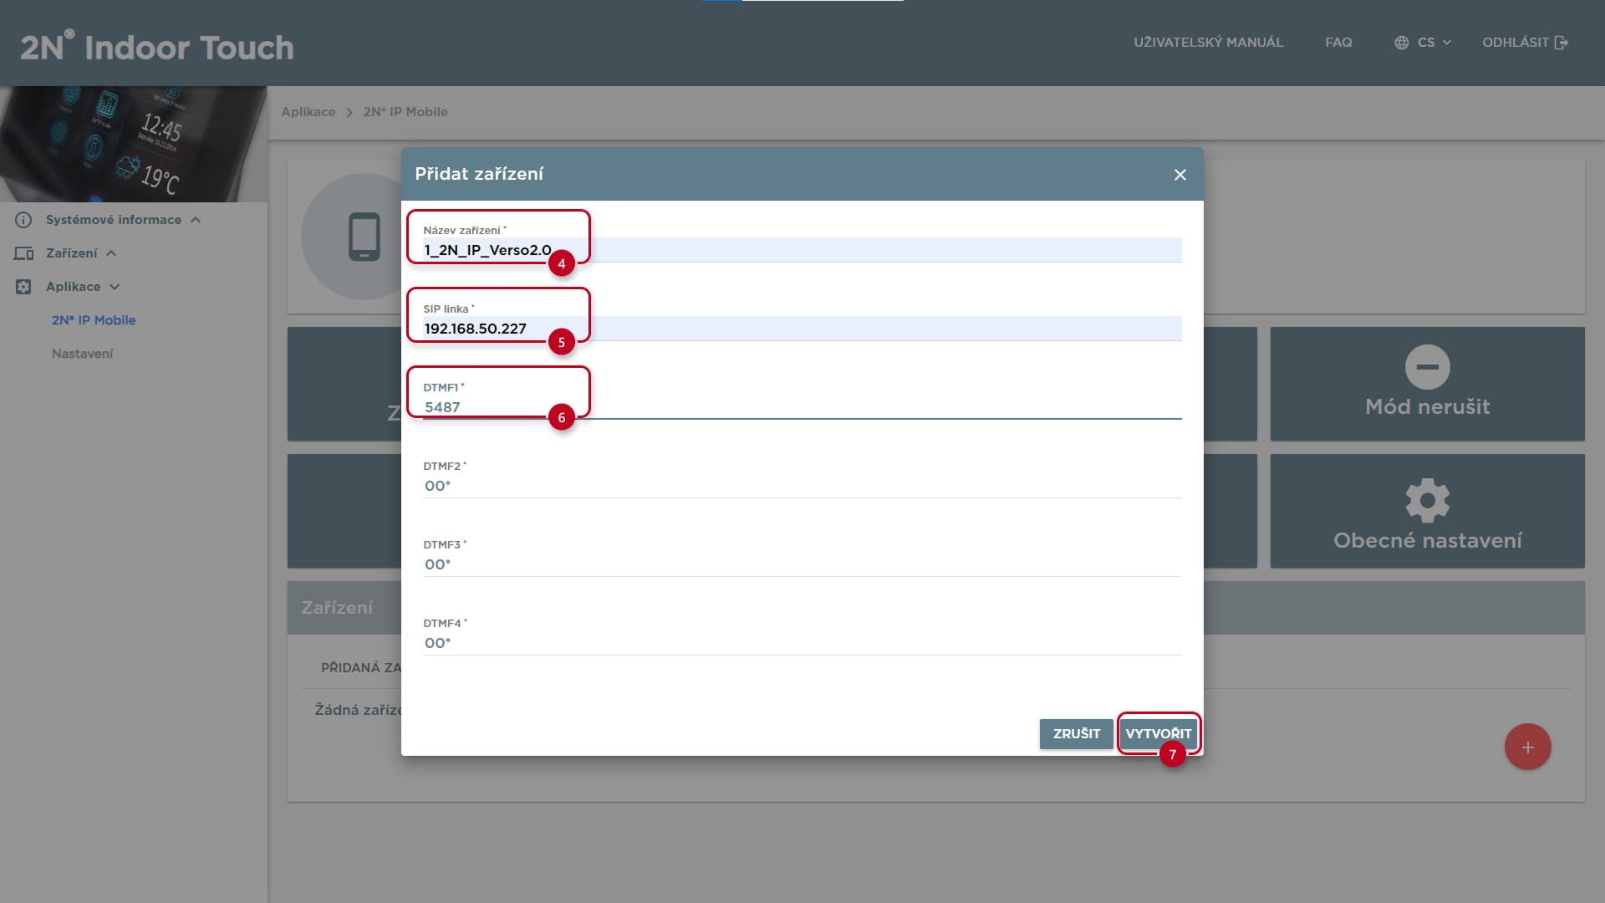
Task: Open Systémové informace in the sidebar
Action: point(114,220)
